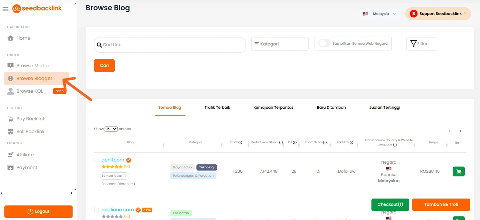Viewport: 480px width, 220px height.
Task: Open Browse Media in sidebar
Action: click(32, 66)
